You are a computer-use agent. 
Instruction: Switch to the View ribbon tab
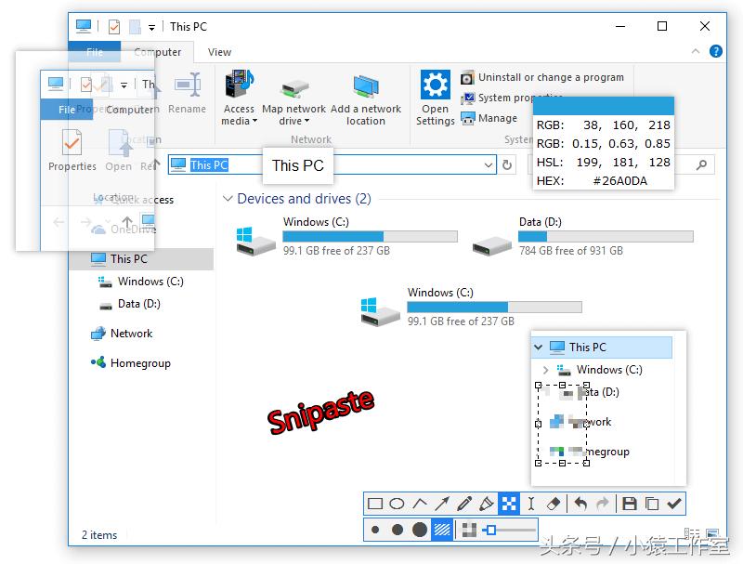tap(219, 52)
